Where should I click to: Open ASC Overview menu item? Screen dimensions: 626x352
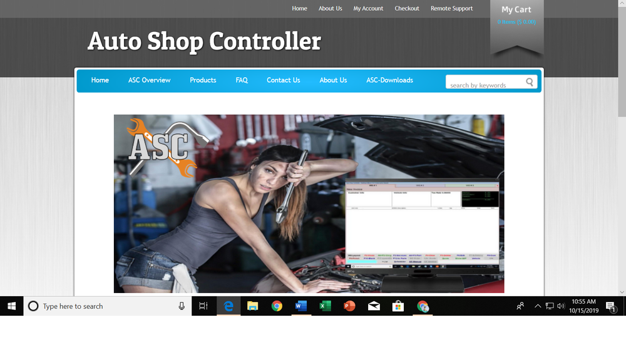tap(150, 80)
